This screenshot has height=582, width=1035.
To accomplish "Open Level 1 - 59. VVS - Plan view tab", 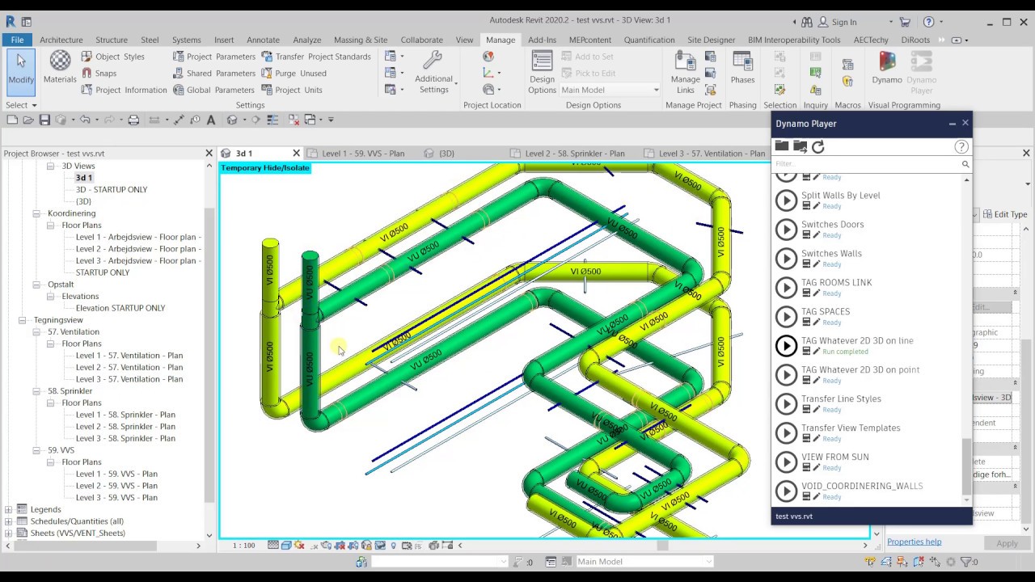I will coord(363,154).
